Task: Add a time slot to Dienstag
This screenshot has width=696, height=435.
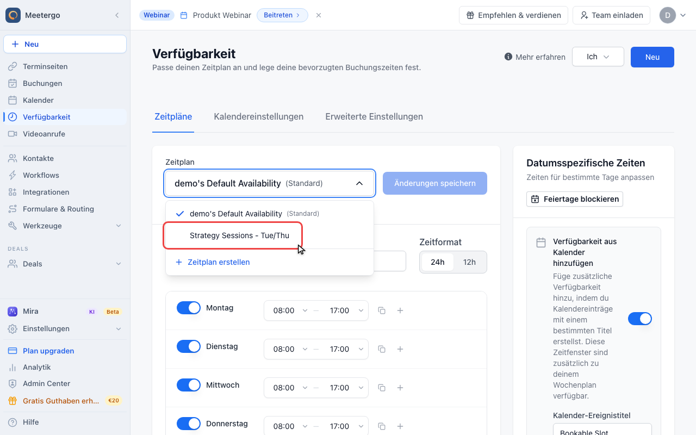Action: coord(400,349)
